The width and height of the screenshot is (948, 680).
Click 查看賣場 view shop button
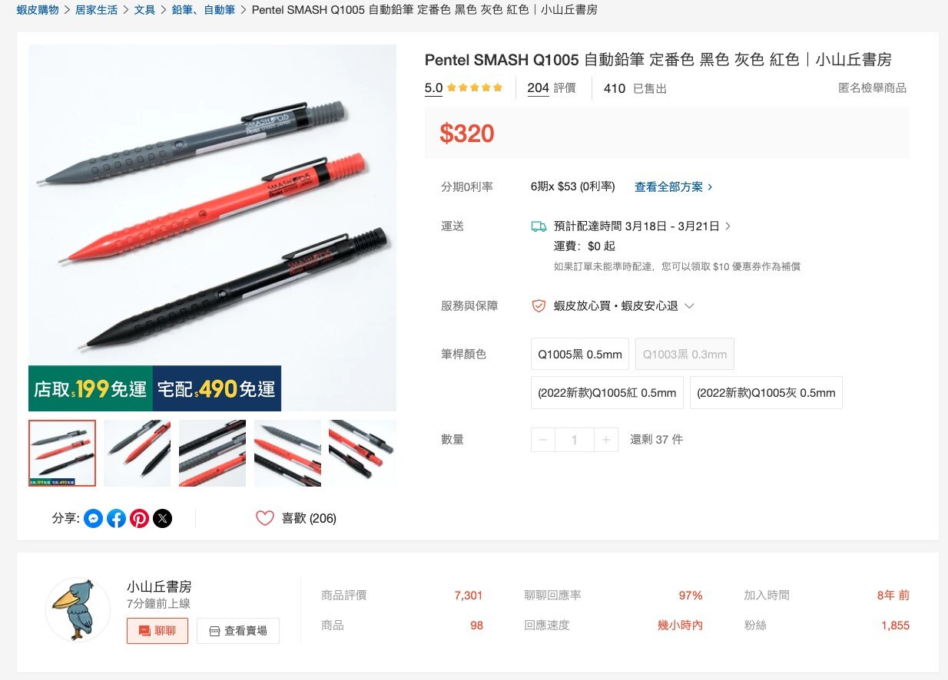[x=238, y=631]
